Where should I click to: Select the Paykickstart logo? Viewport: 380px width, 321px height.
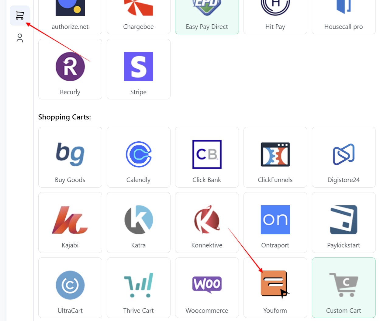344,220
